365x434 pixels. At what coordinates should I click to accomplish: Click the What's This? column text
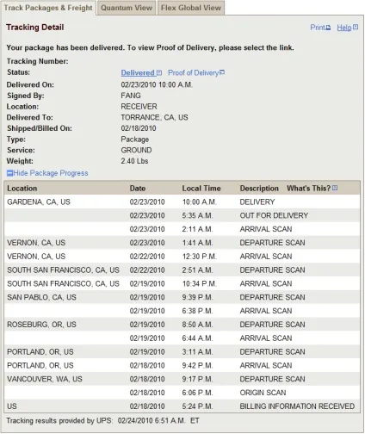pyautogui.click(x=309, y=189)
